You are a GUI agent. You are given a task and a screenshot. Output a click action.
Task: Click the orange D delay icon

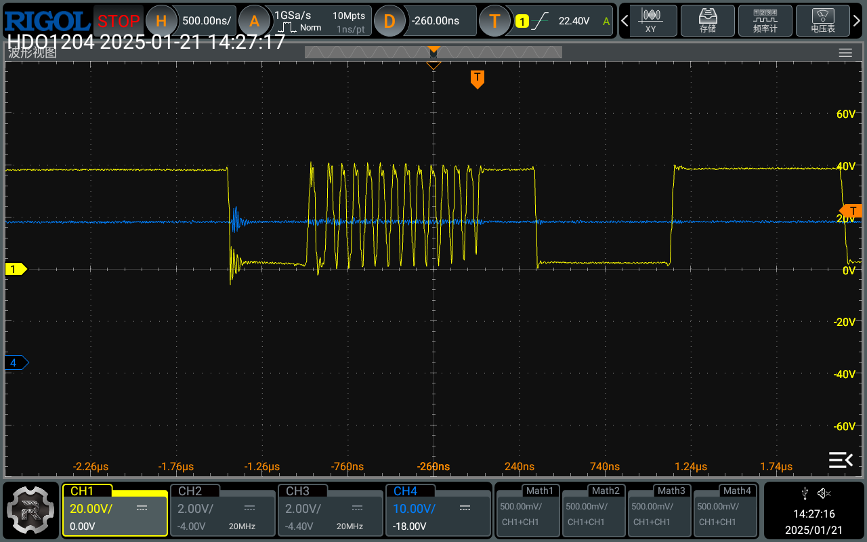click(x=389, y=21)
